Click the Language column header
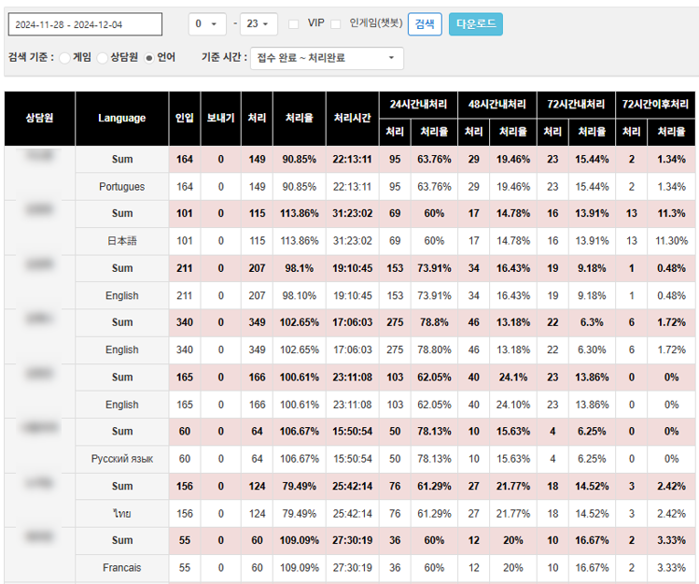 coord(122,119)
